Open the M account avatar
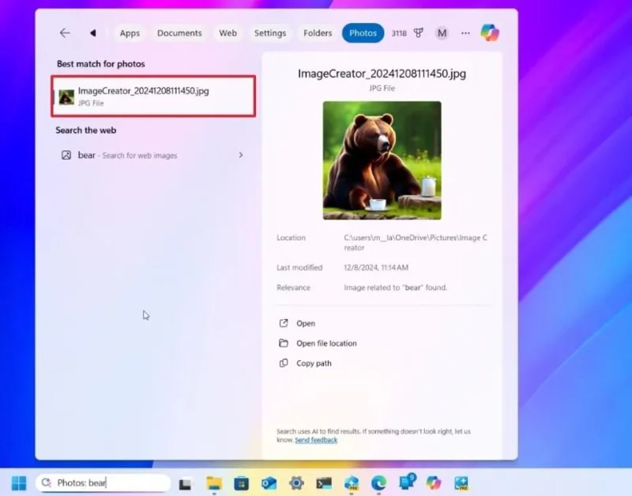 pyautogui.click(x=442, y=33)
